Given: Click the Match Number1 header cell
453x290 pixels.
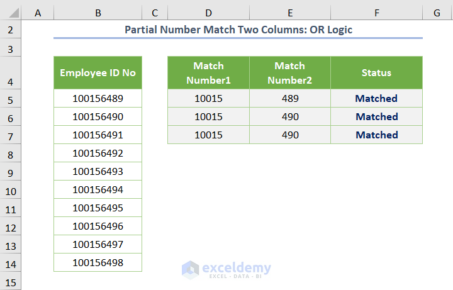Looking at the screenshot, I should pyautogui.click(x=208, y=72).
